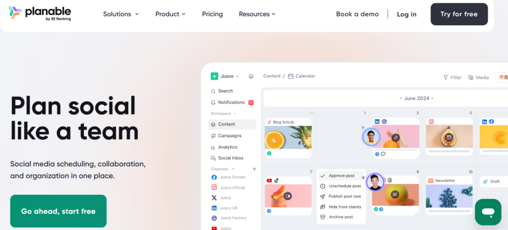Image resolution: width=508 pixels, height=230 pixels.
Task: Click the Google icon for Jusco Factory
Action: click(x=214, y=218)
